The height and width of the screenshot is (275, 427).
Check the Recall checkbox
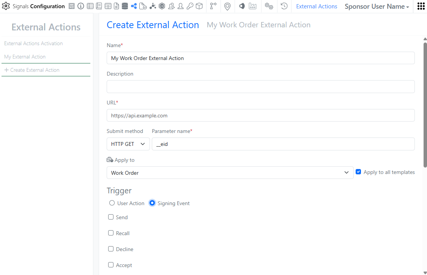pyautogui.click(x=111, y=233)
